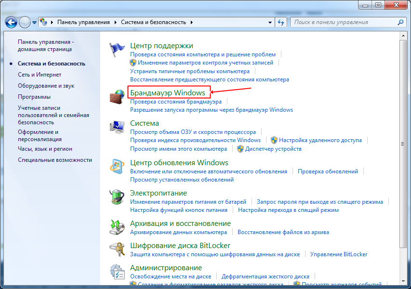Click the Центр поддержки flag icon
Image resolution: width=411 pixels, height=289 pixels.
[x=117, y=50]
